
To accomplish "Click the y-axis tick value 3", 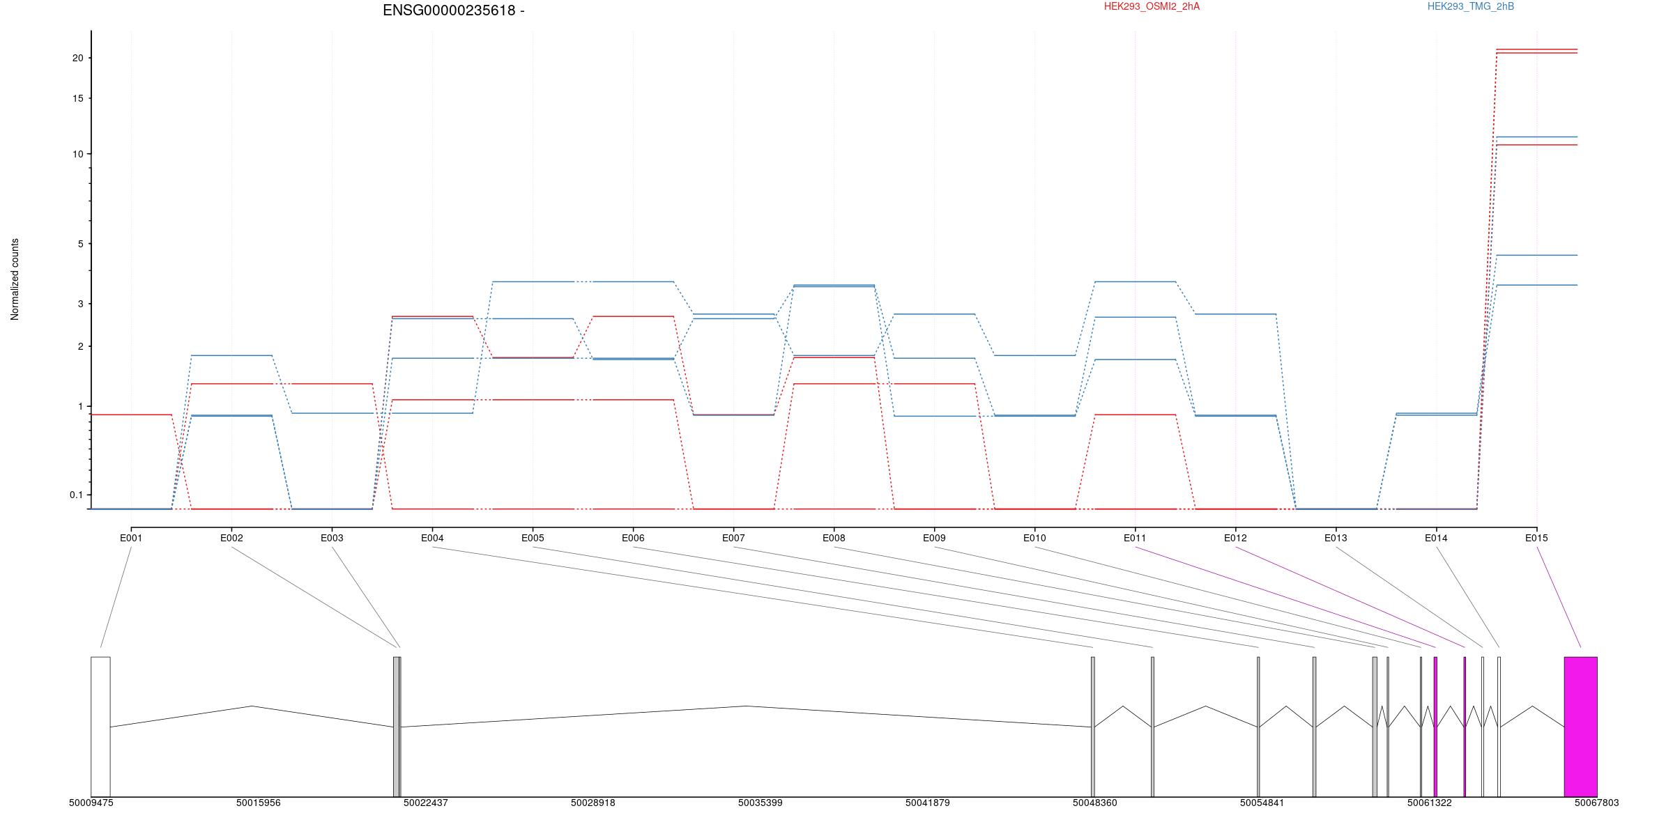I will point(80,304).
